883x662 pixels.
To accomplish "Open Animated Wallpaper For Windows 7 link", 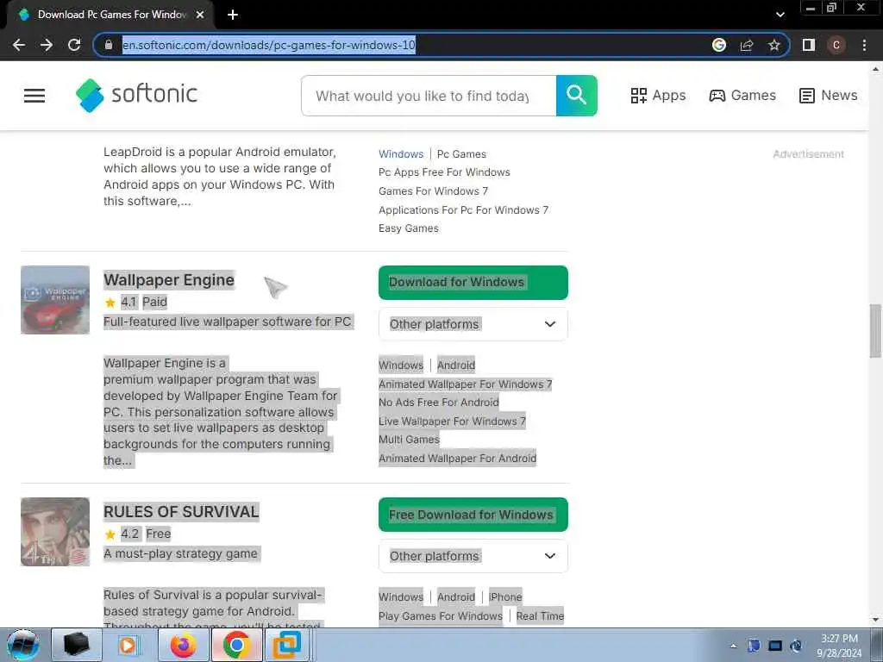I will point(465,384).
